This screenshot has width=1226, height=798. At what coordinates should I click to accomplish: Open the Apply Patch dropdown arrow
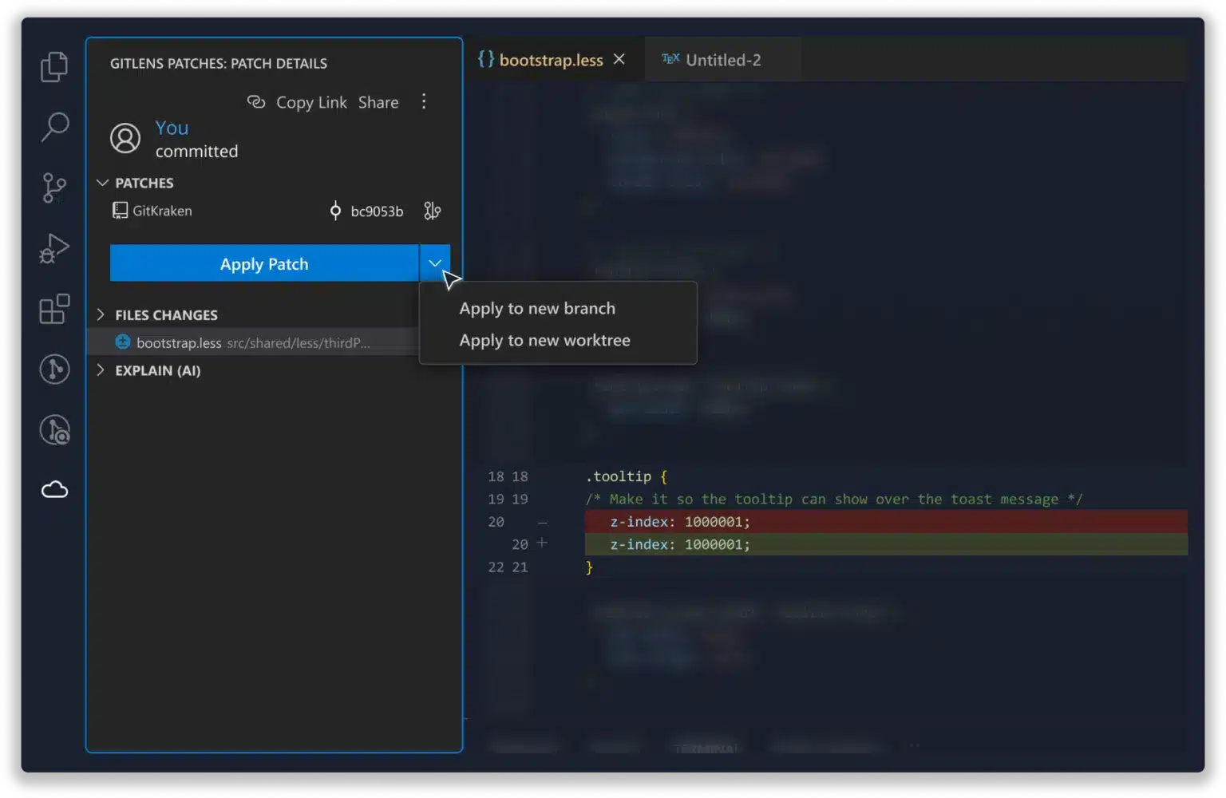tap(435, 263)
